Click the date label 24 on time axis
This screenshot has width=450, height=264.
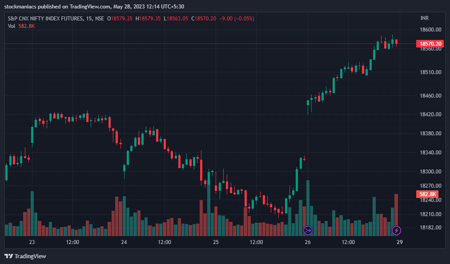pos(124,242)
